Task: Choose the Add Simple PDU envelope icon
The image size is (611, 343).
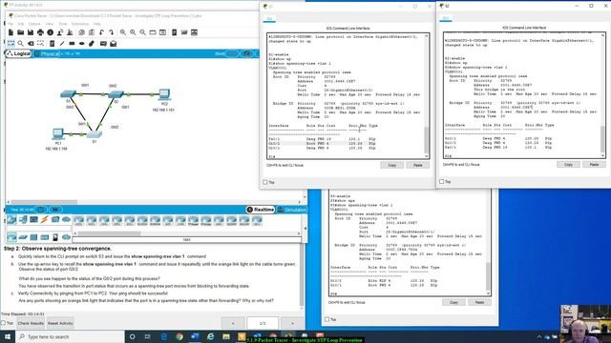Action: pyautogui.click(x=103, y=44)
